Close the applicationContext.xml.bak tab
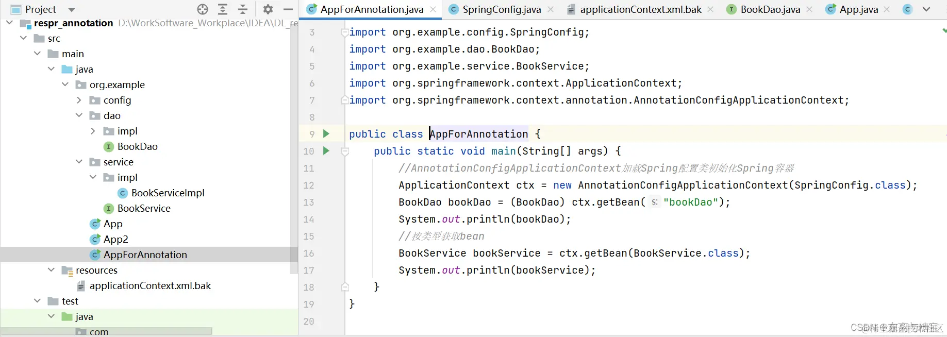The height and width of the screenshot is (337, 947). pos(710,9)
